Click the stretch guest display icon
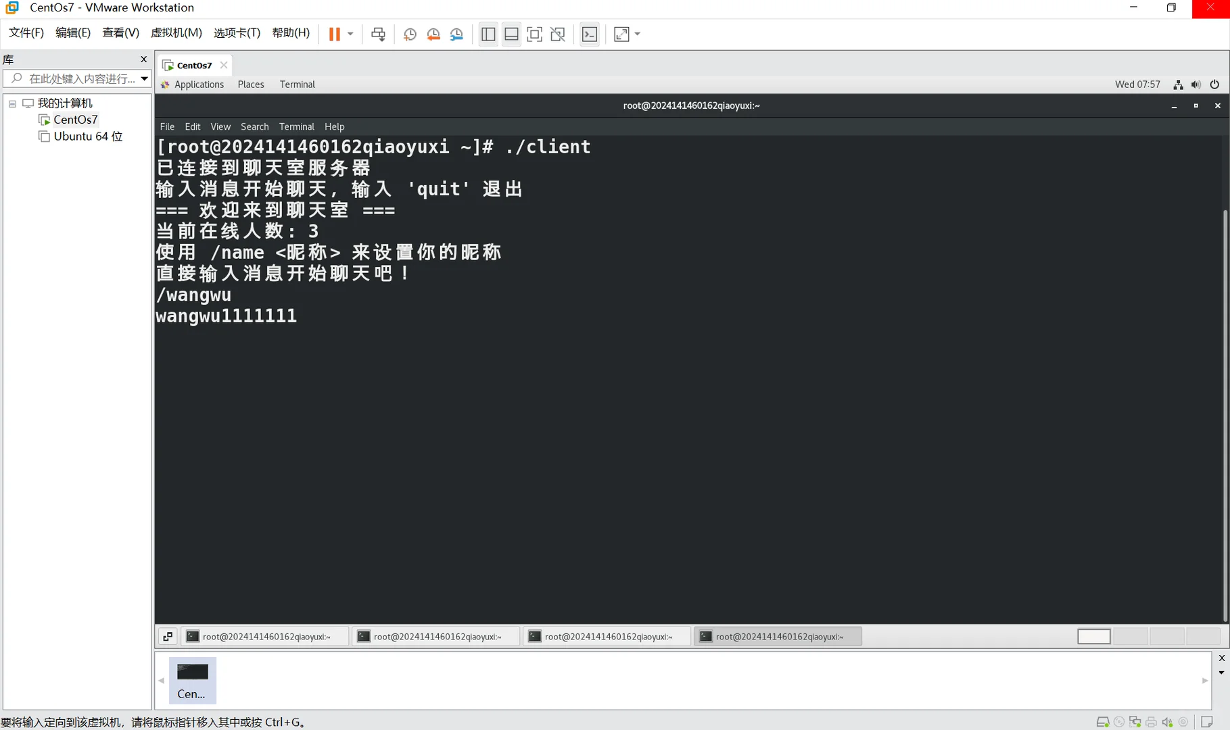 621,34
